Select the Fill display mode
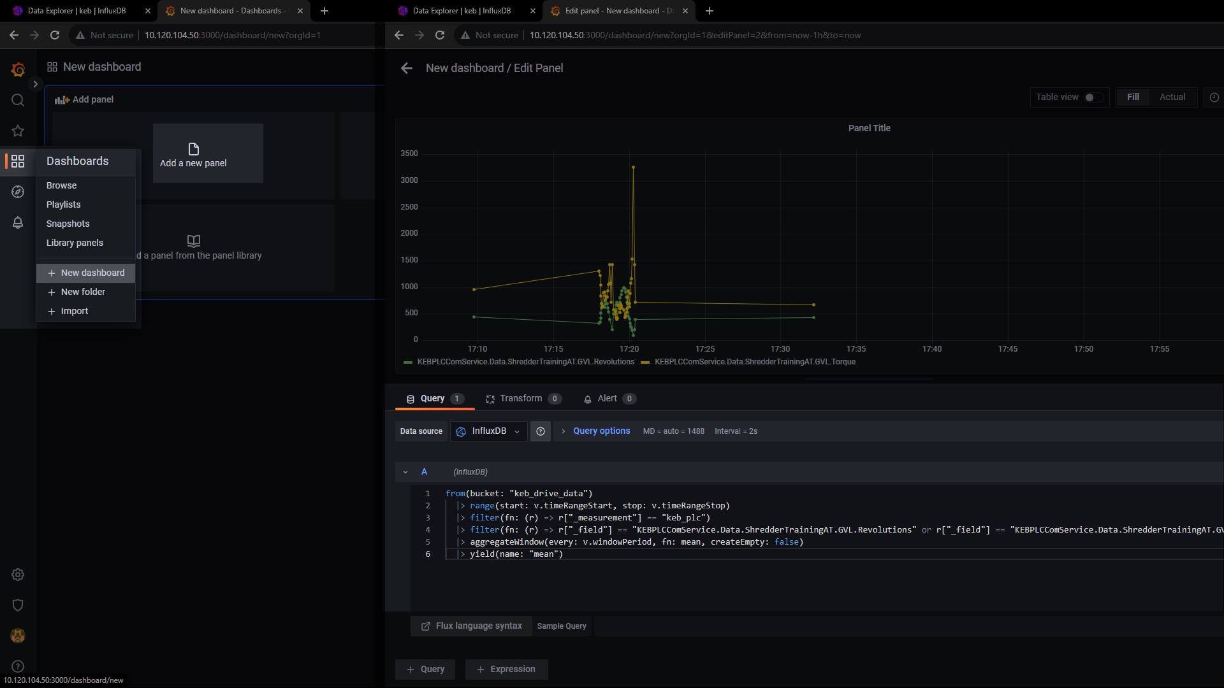The image size is (1224, 688). 1133,97
